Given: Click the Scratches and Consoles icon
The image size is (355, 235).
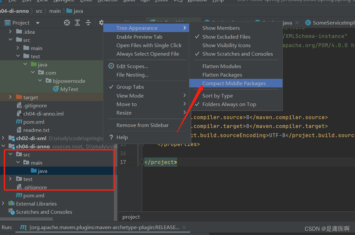Looking at the screenshot, I should (11, 211).
